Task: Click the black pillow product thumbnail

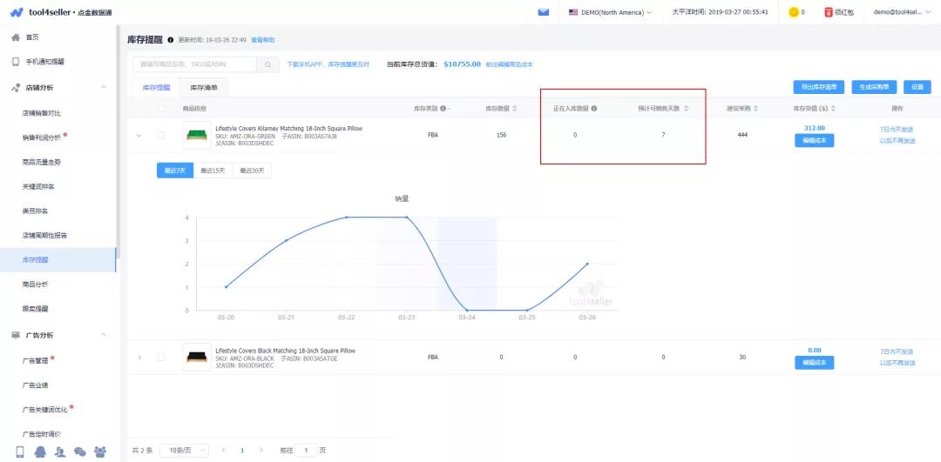Action: [x=197, y=357]
